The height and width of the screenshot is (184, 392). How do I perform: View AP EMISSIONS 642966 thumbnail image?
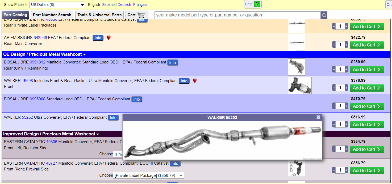[297, 42]
